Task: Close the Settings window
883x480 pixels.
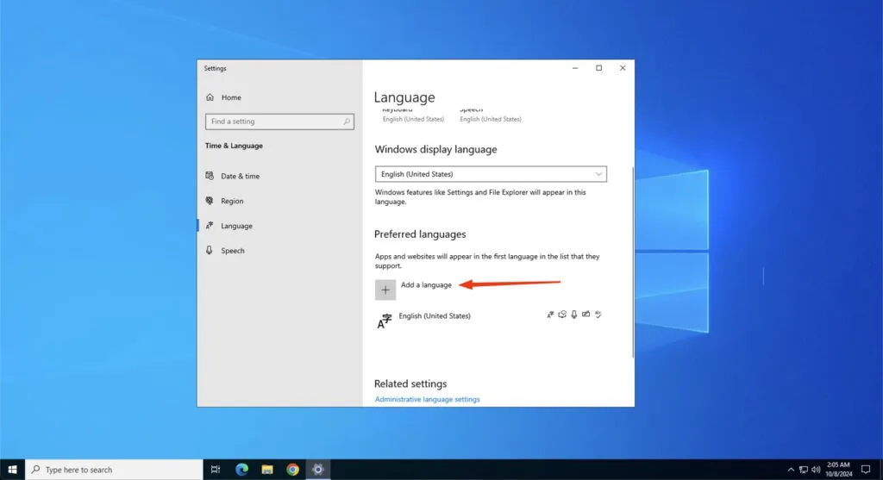Action: pos(623,68)
